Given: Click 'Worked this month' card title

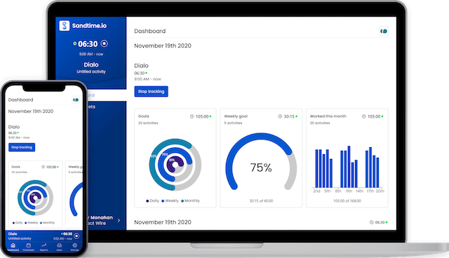Looking at the screenshot, I should coord(328,116).
